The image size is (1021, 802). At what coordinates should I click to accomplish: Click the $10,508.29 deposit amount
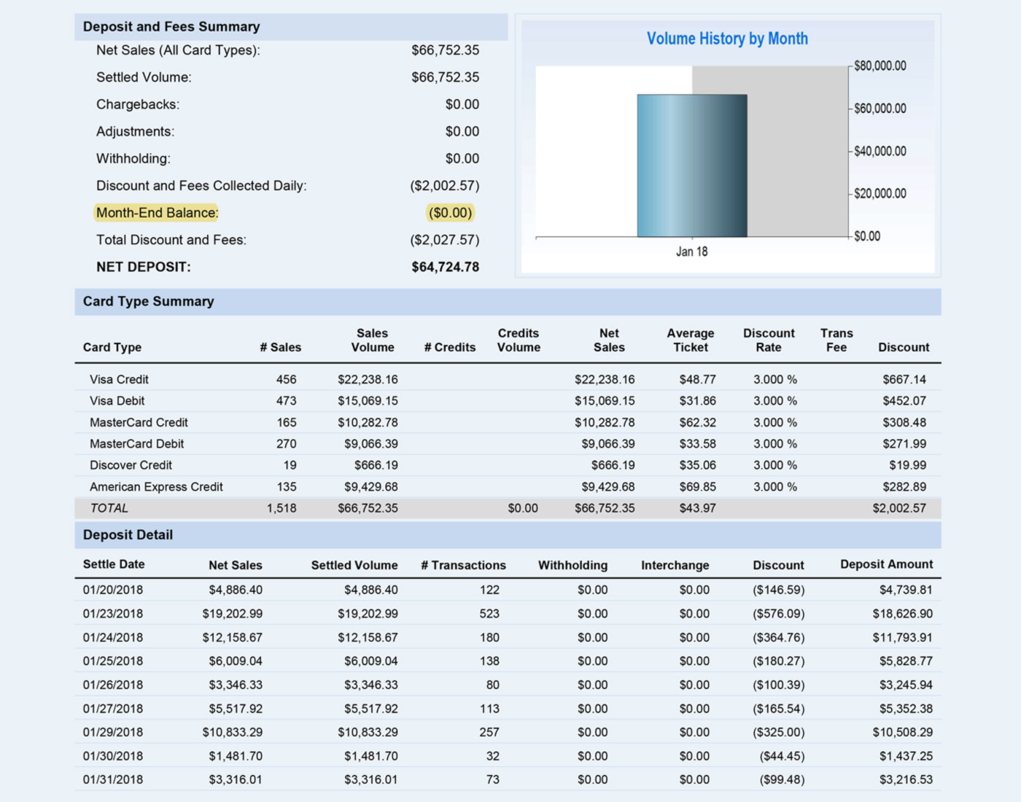(x=903, y=732)
